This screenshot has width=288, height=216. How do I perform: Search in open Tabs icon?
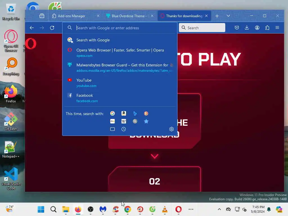(112, 129)
